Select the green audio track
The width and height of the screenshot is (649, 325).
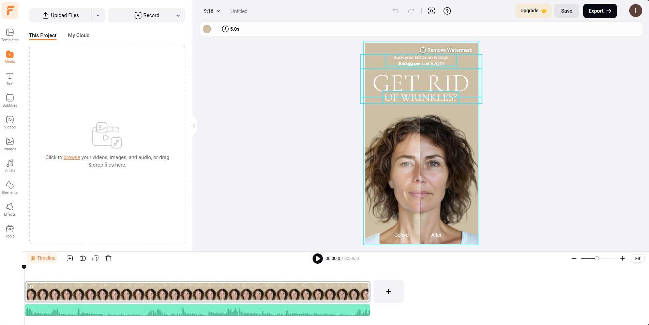pyautogui.click(x=198, y=310)
